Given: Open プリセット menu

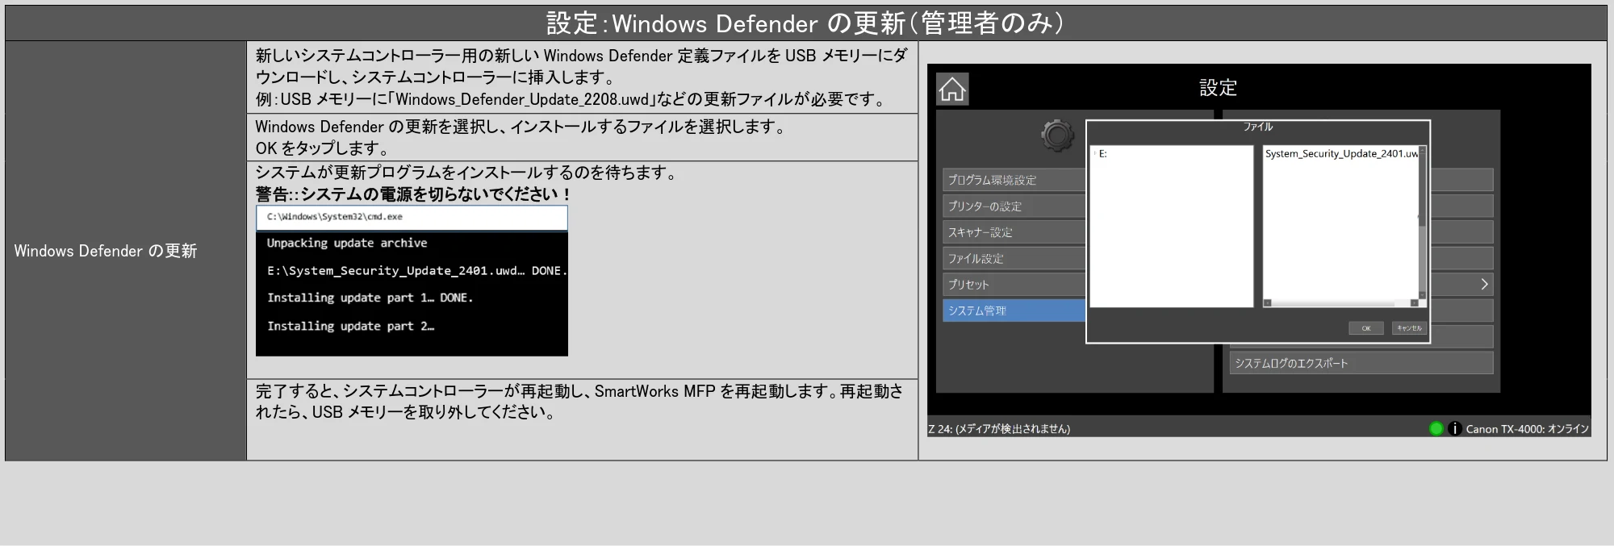Looking at the screenshot, I should [1014, 285].
